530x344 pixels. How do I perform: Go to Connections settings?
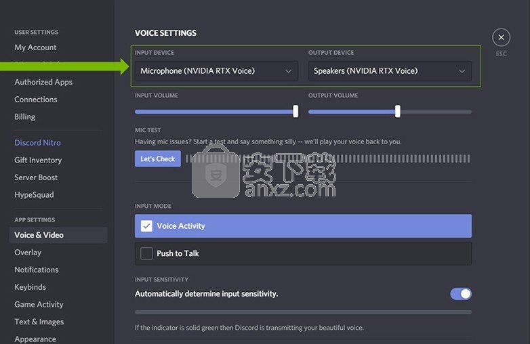point(35,100)
